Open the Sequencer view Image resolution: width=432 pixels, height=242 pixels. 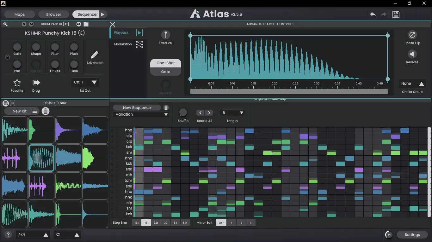click(x=86, y=14)
